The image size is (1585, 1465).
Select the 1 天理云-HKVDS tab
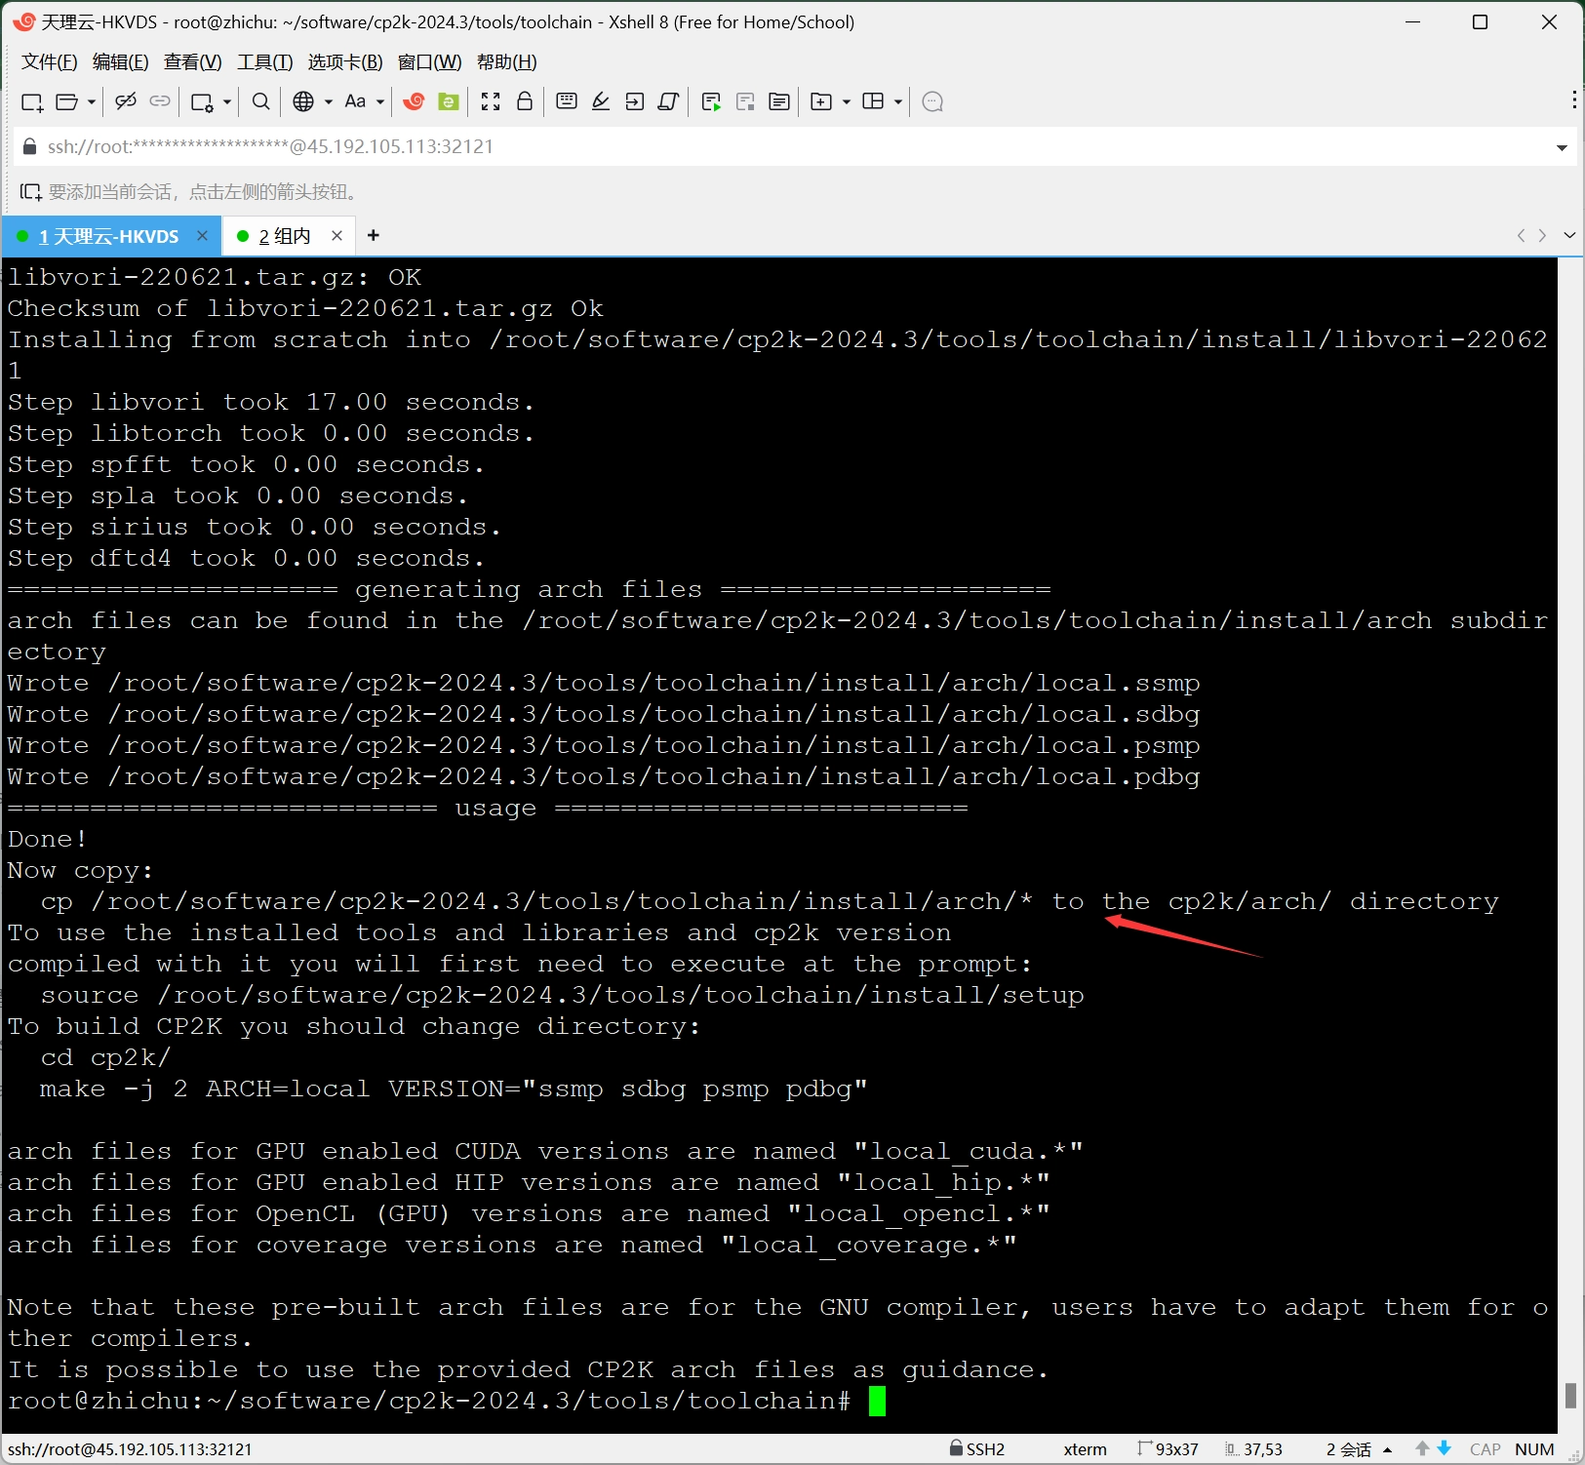pos(109,236)
